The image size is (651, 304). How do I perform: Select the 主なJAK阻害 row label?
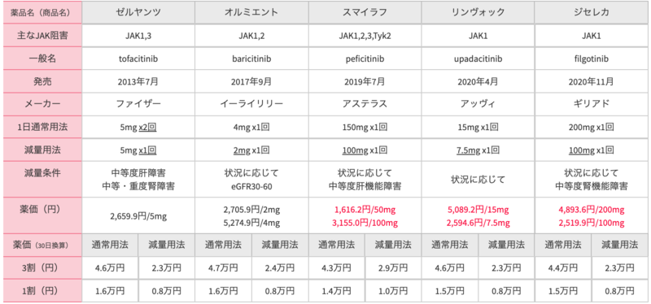(x=41, y=36)
